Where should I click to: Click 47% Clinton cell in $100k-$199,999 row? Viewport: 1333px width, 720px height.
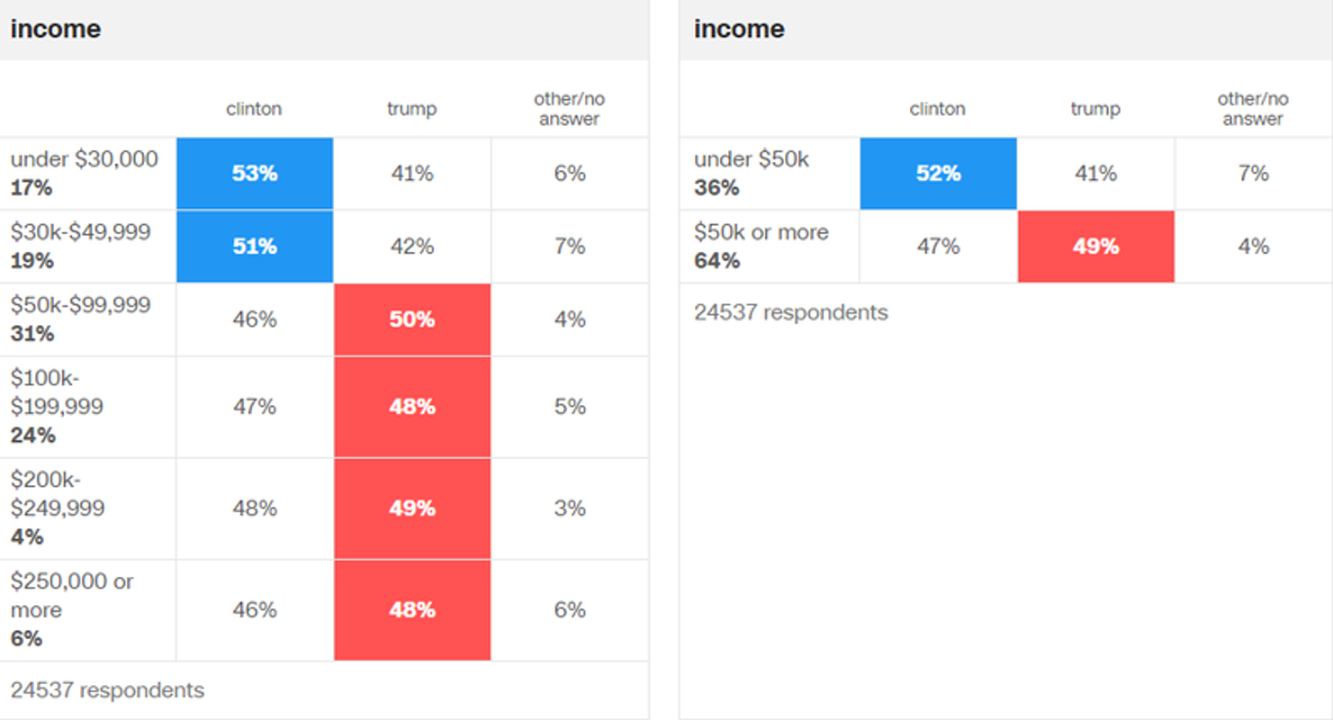click(255, 407)
